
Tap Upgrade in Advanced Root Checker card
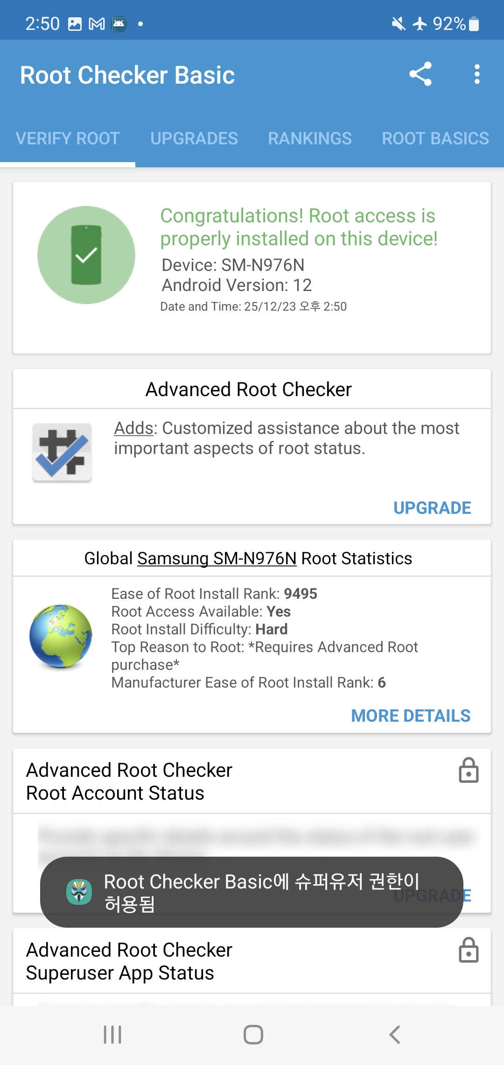click(432, 508)
